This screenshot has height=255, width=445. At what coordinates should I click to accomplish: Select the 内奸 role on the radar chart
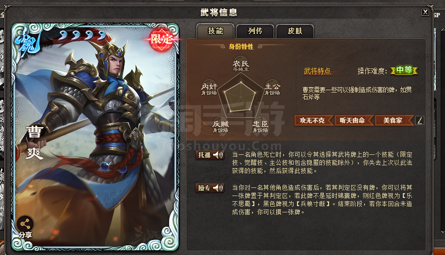tap(209, 88)
